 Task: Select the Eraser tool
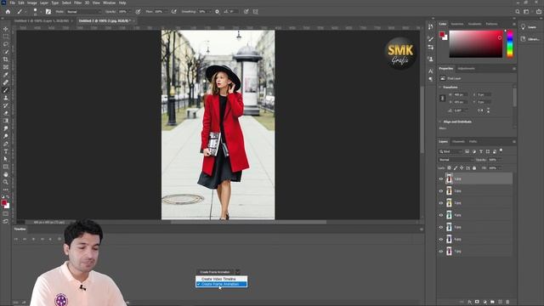click(6, 113)
